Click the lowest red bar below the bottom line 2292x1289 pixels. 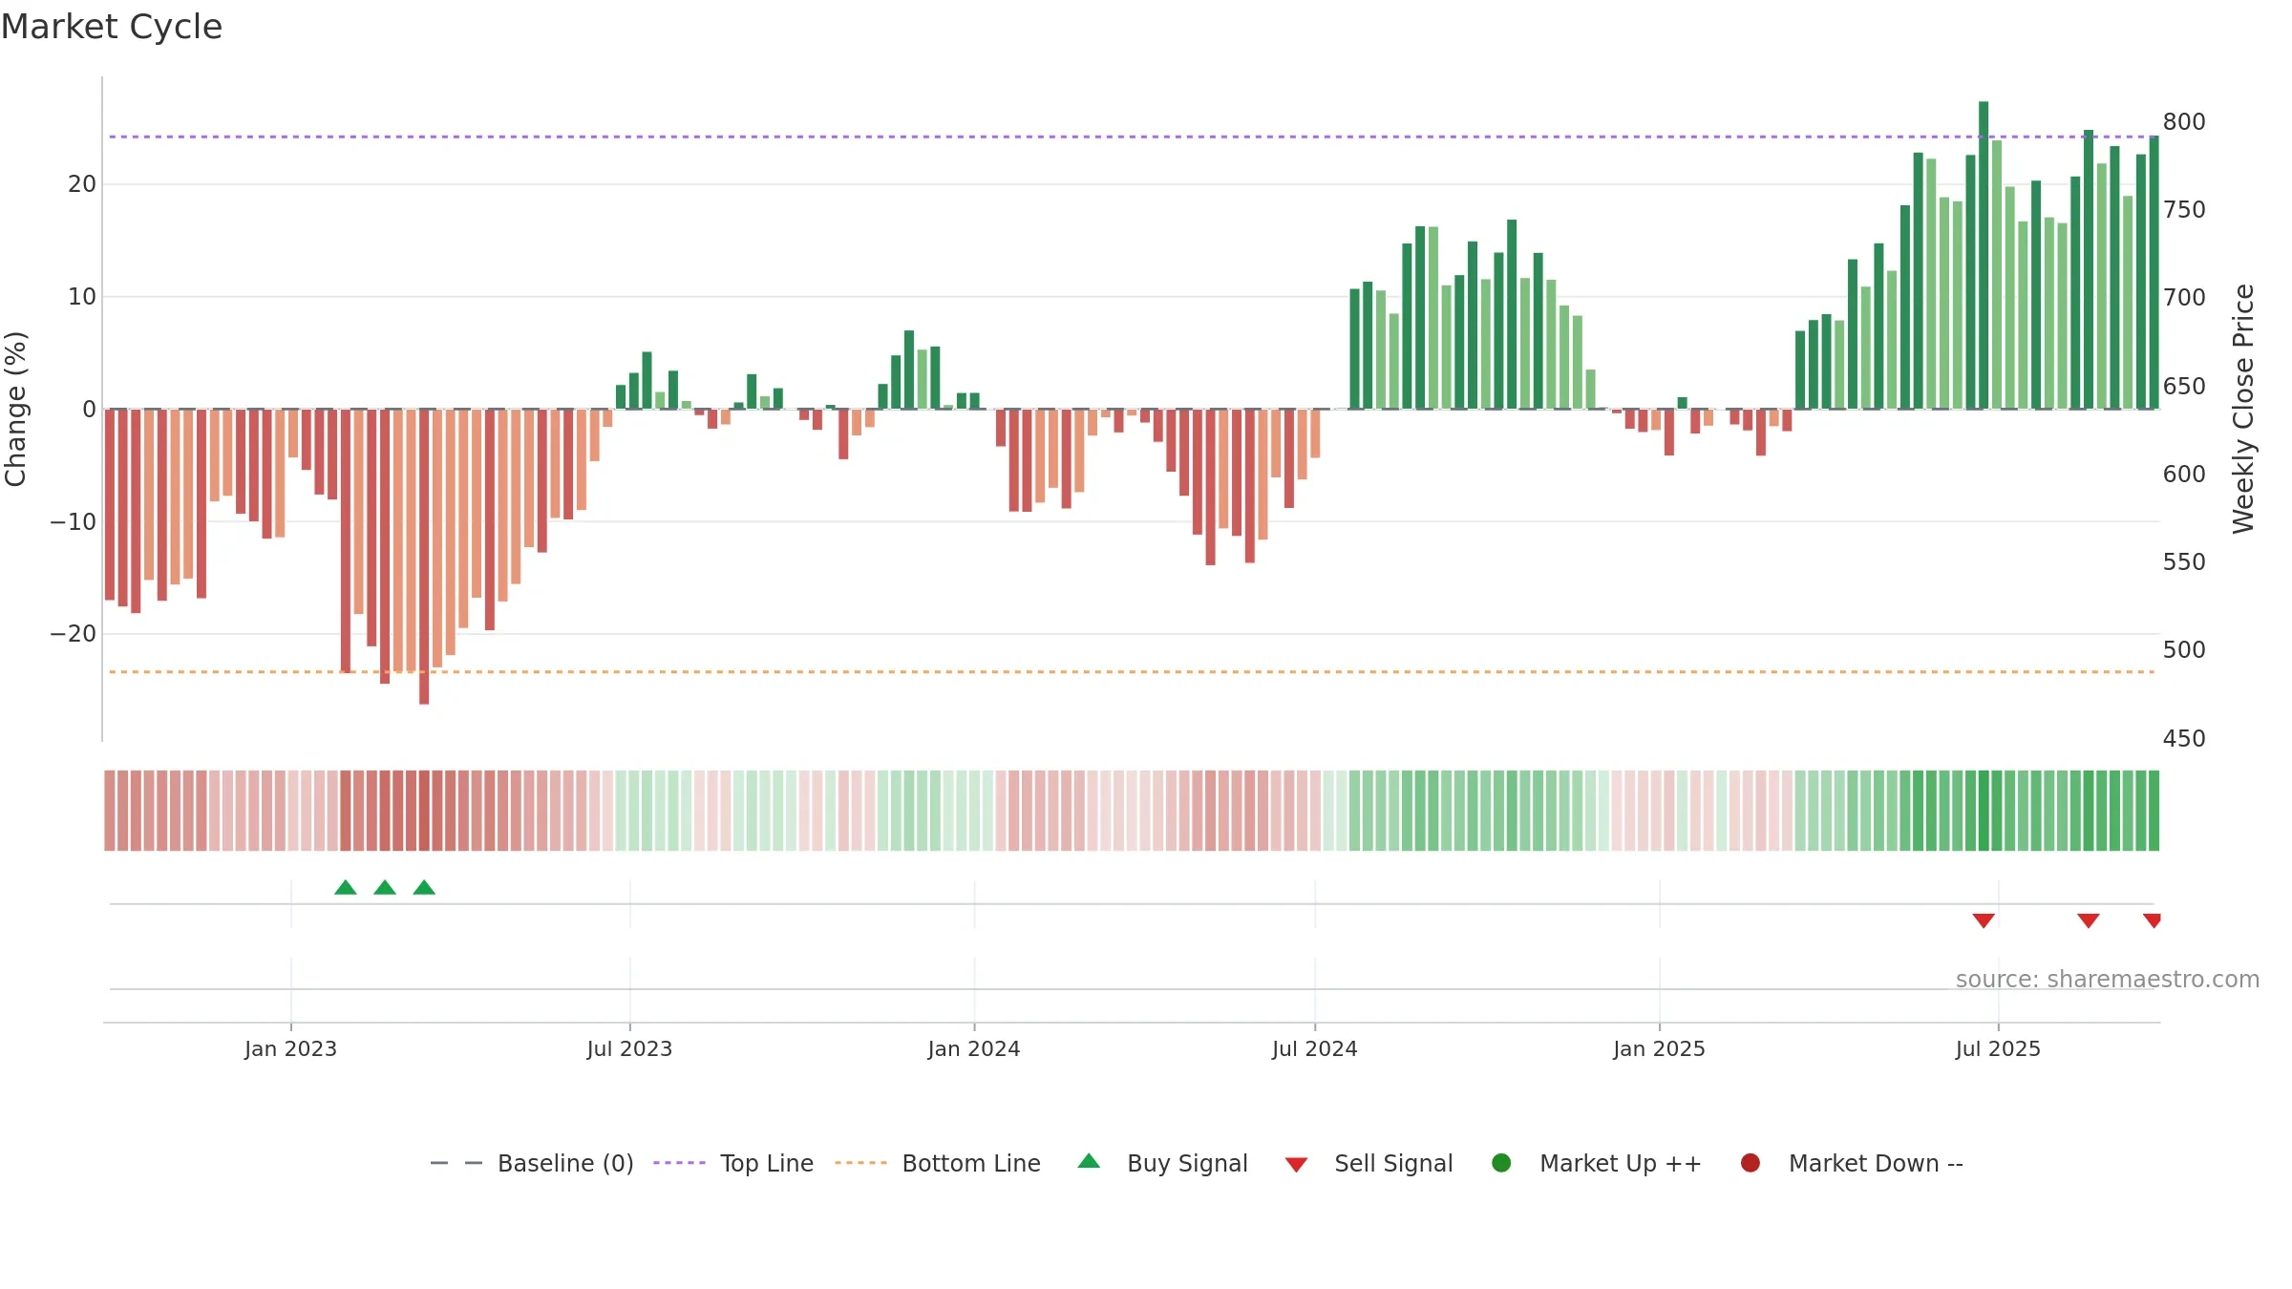click(x=424, y=557)
